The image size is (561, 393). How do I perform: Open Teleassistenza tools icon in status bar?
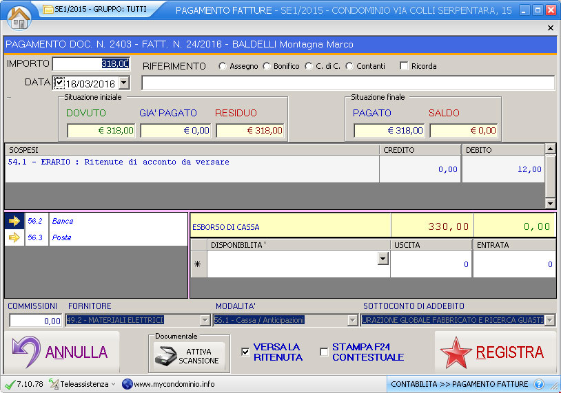coord(54,384)
